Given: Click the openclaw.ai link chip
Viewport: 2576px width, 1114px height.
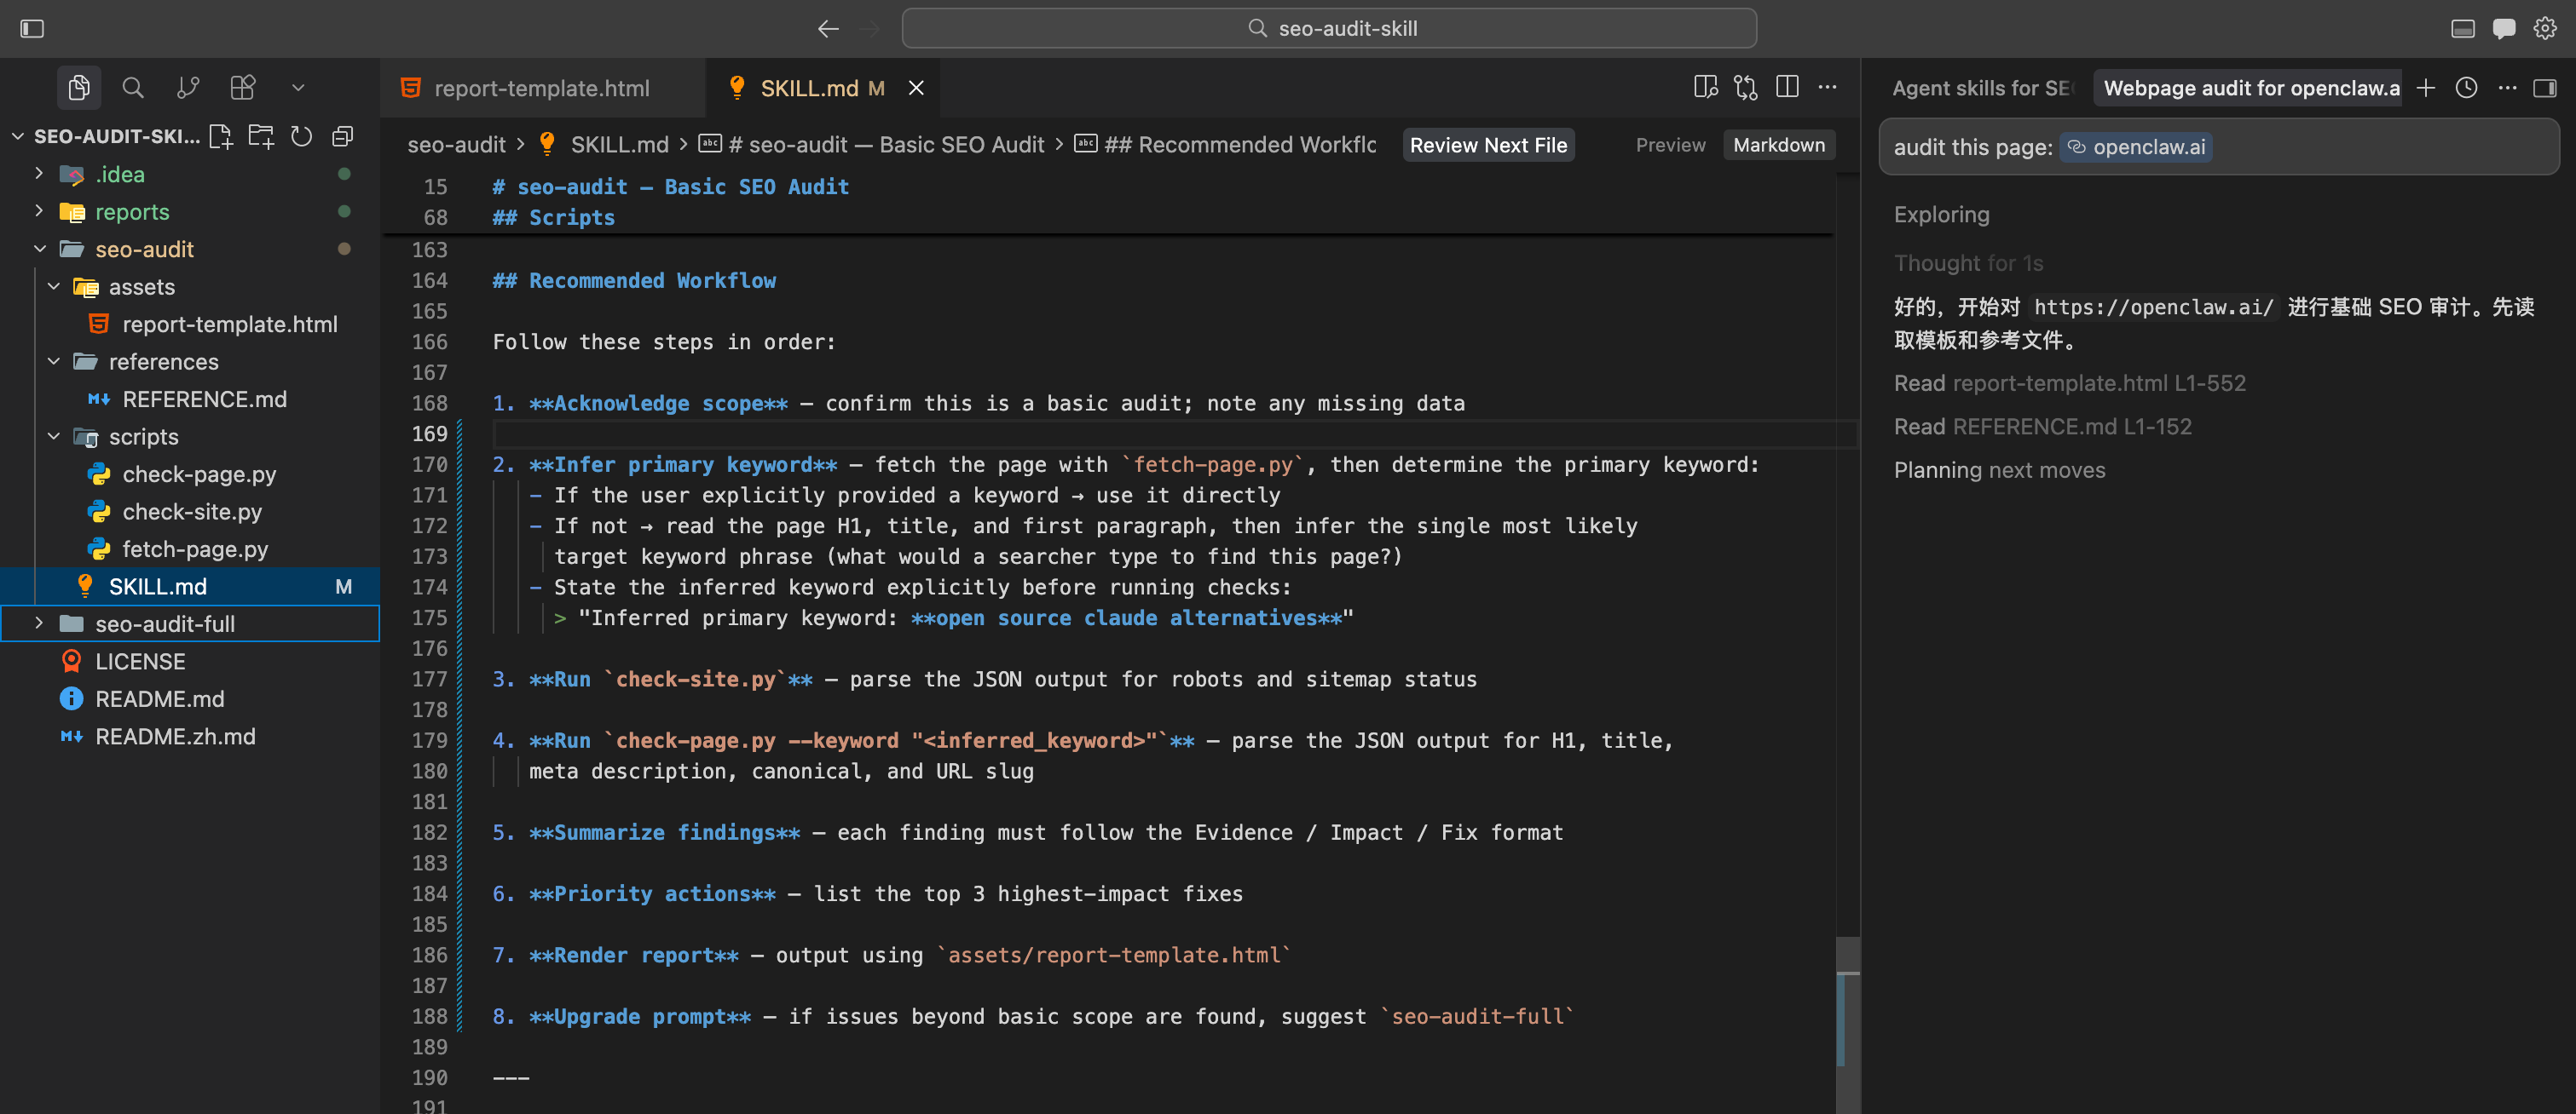Looking at the screenshot, I should [2136, 146].
